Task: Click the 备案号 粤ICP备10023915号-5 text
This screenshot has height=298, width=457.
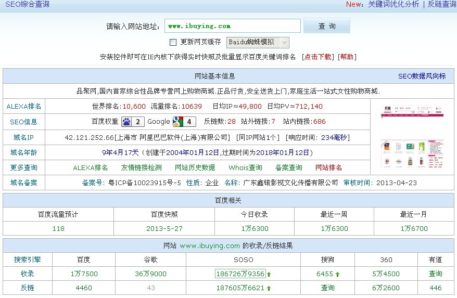Action: [x=132, y=183]
